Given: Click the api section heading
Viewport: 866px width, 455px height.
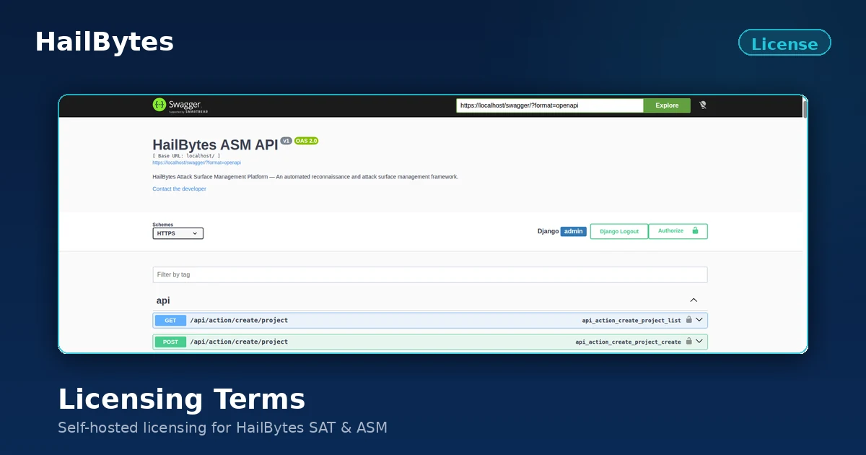Looking at the screenshot, I should click(163, 300).
